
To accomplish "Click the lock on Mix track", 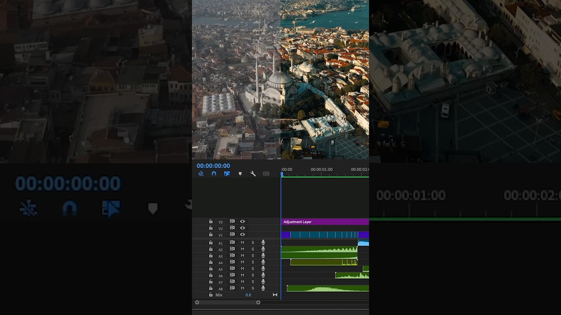I will (x=211, y=295).
